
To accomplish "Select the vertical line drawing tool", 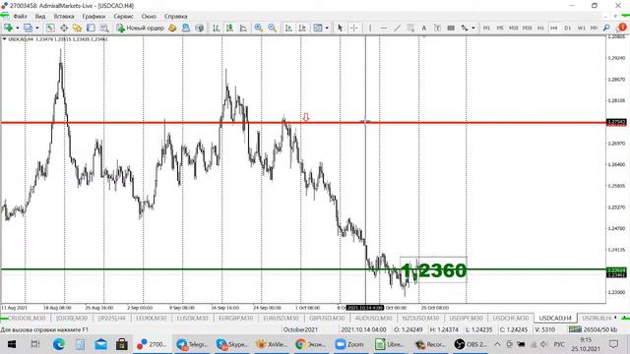I will coord(370,28).
